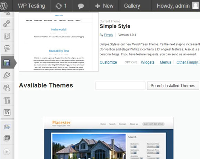Open the Fimply author link
This screenshot has height=159, width=200.
(108, 35)
